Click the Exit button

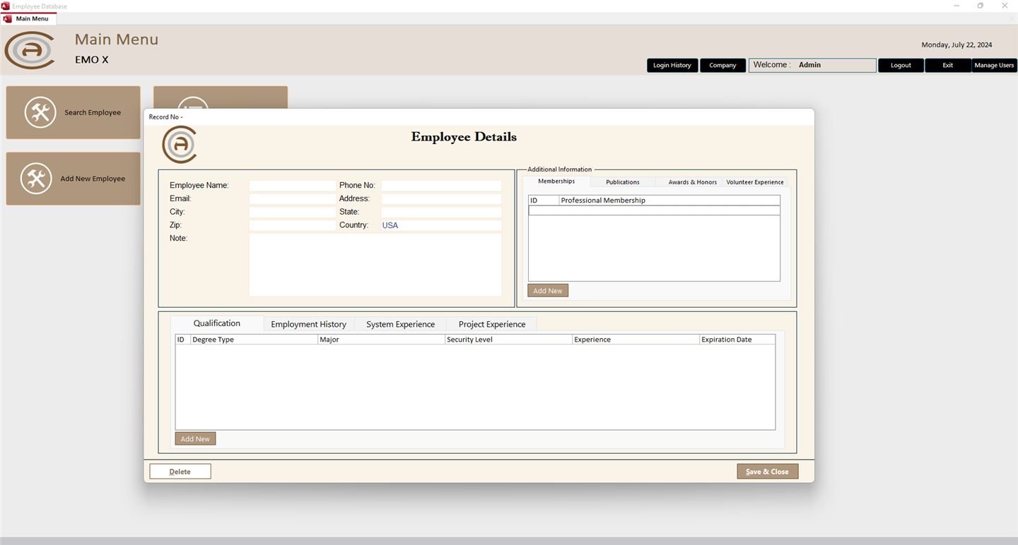[x=948, y=65]
